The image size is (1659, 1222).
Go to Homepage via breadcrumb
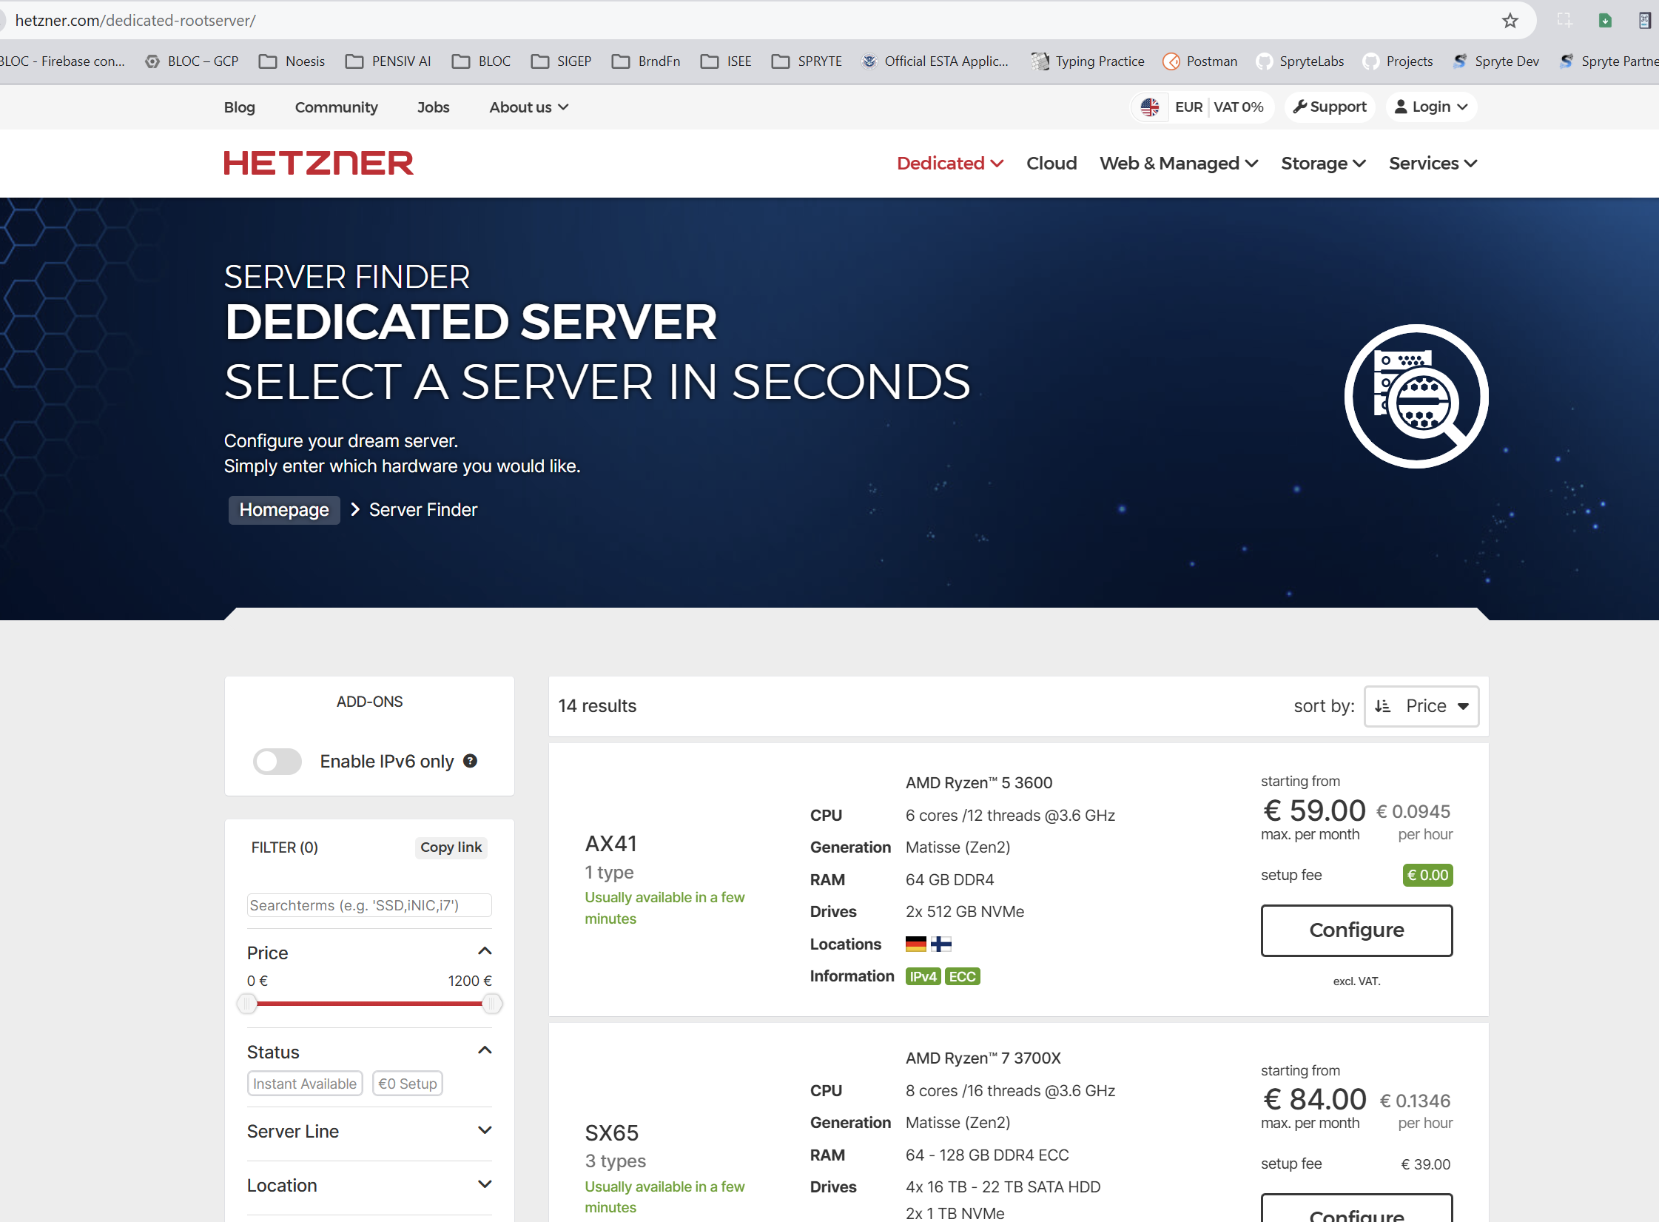[x=284, y=510]
